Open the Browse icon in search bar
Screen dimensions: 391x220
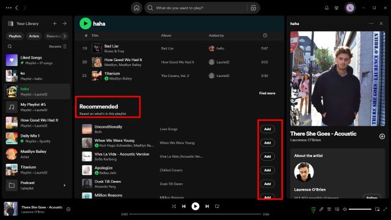tap(253, 8)
